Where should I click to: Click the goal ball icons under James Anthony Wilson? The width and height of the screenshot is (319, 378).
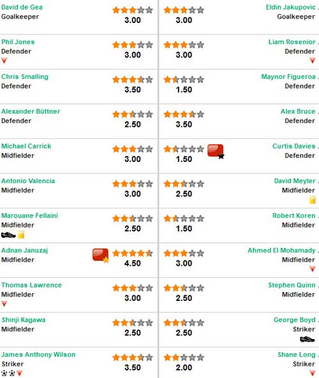pyautogui.click(x=8, y=374)
